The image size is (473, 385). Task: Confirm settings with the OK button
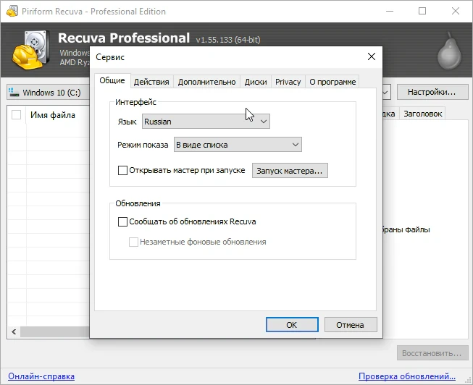292,325
